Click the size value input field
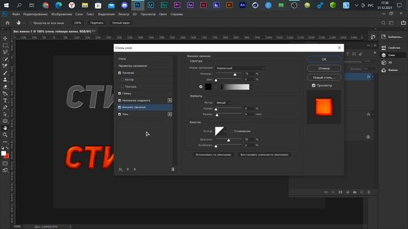 pyautogui.click(x=249, y=114)
